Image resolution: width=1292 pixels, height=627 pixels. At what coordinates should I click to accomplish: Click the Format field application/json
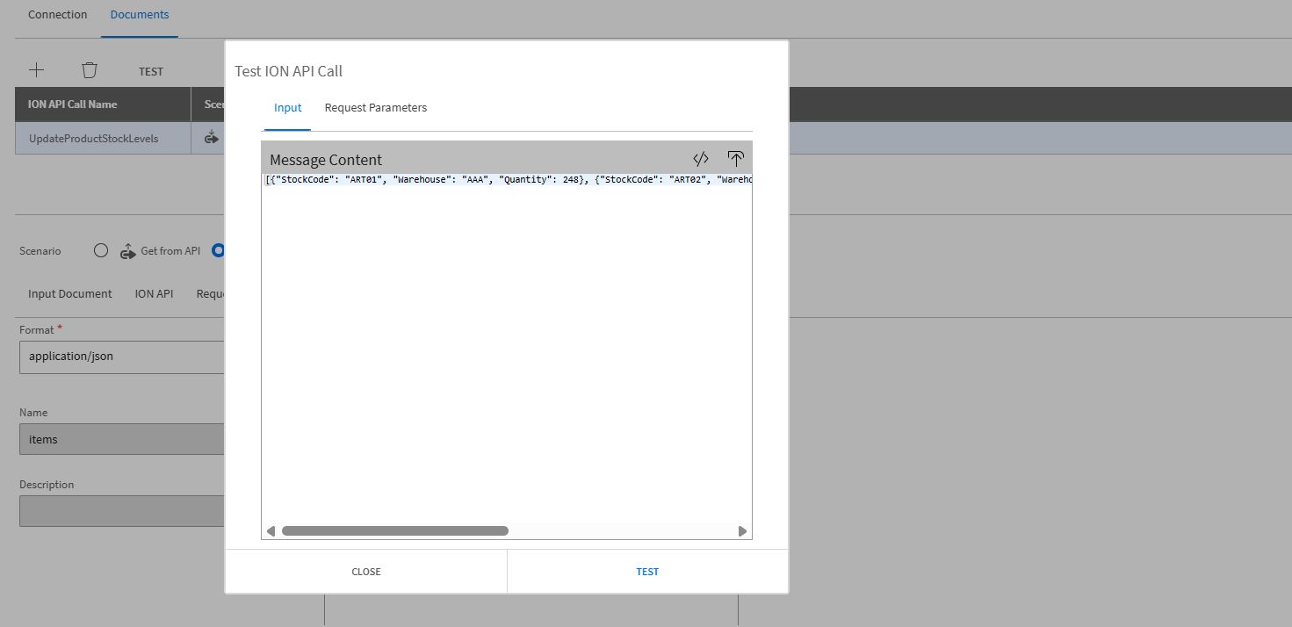[122, 357]
